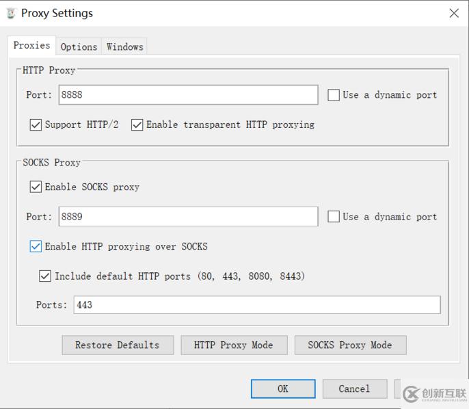The height and width of the screenshot is (409, 469).
Task: Click SOCKS Proxy Mode button
Action: click(x=350, y=345)
